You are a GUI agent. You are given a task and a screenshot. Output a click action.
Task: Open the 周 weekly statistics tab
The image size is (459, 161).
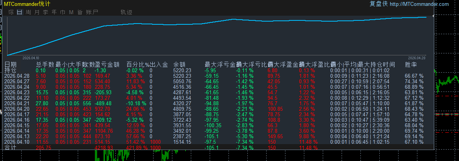pyautogui.click(x=28, y=12)
